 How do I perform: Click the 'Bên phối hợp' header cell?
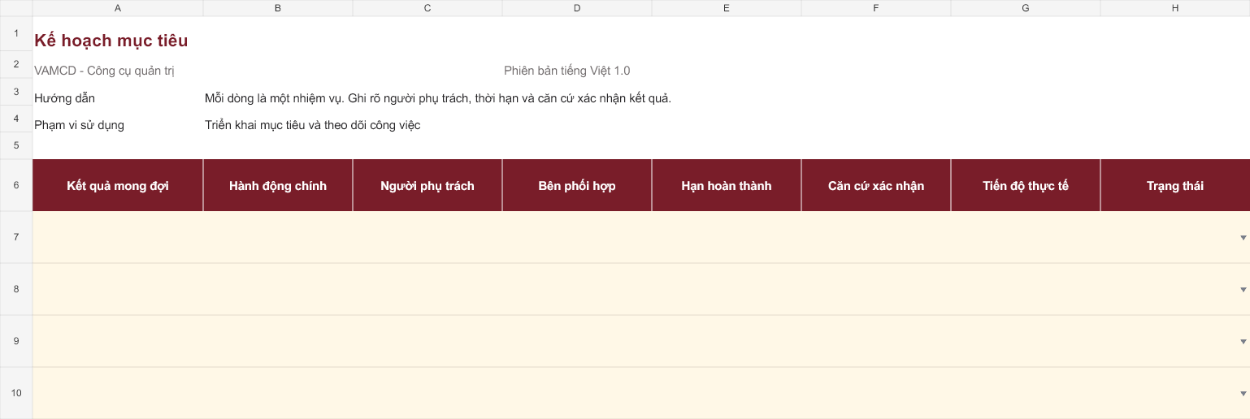577,185
